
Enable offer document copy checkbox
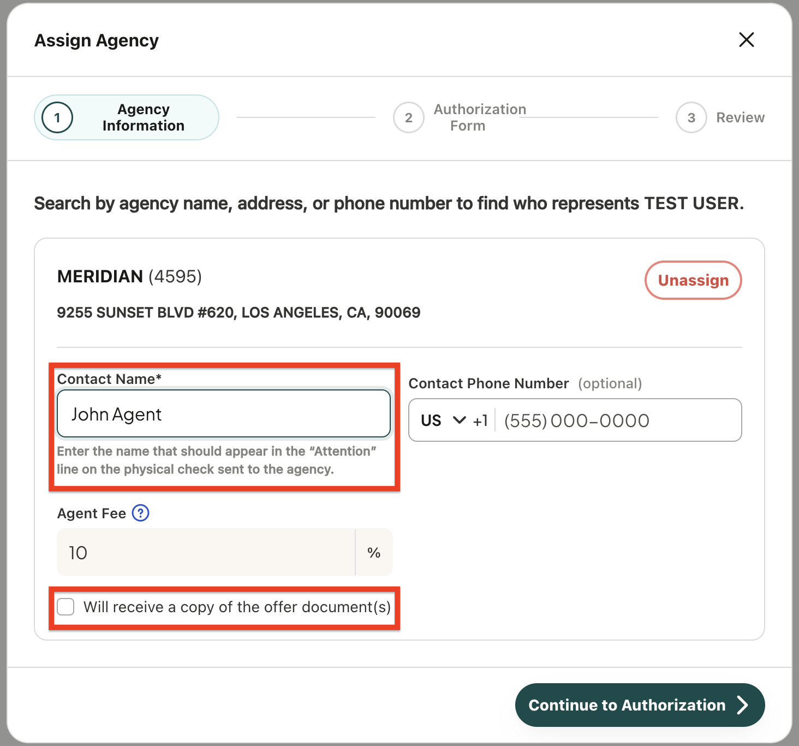coord(66,607)
